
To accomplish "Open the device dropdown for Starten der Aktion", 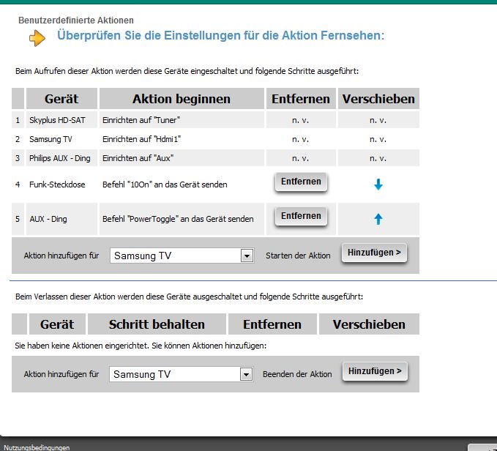I will [247, 256].
